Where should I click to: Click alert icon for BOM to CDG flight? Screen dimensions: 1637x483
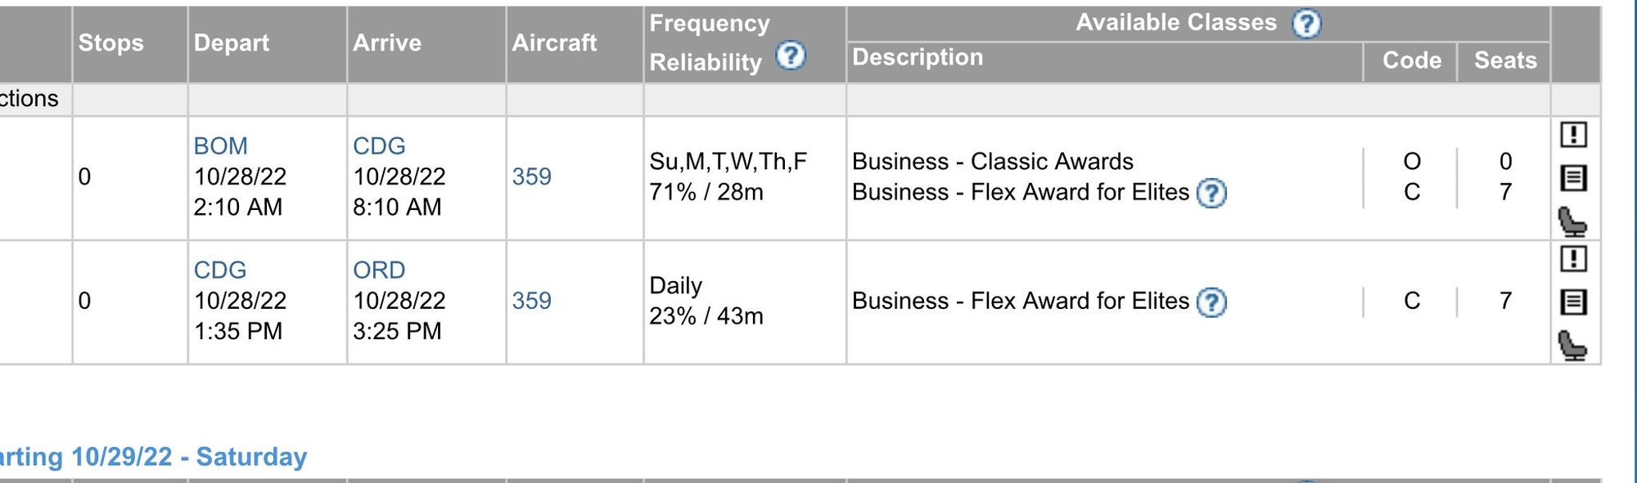point(1573,134)
